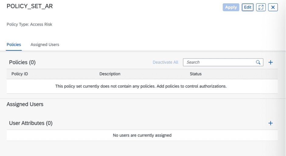Enter full screen mode via expand icon
Screen dimensions: 286x156
coord(261,7)
